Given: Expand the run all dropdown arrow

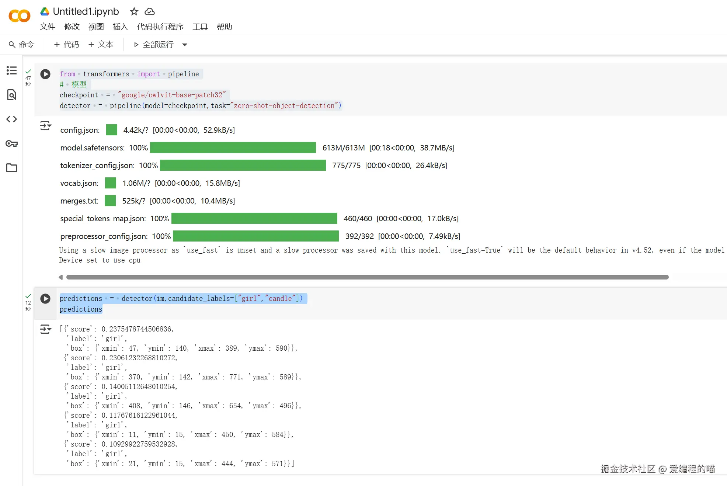Looking at the screenshot, I should click(185, 45).
